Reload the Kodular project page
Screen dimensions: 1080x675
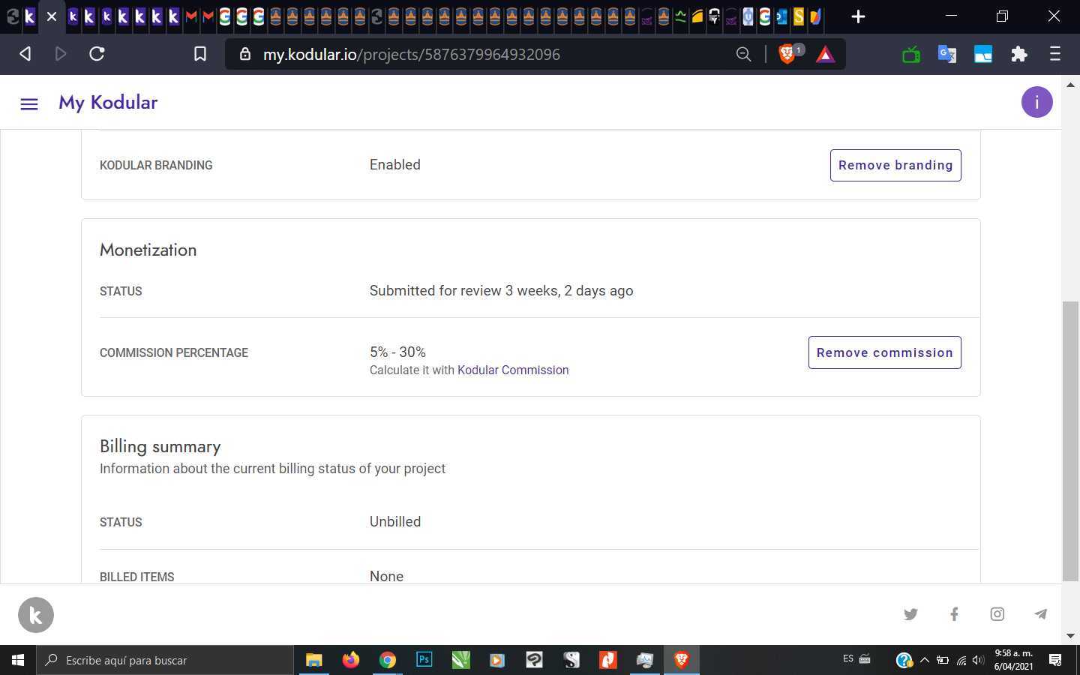tap(97, 54)
